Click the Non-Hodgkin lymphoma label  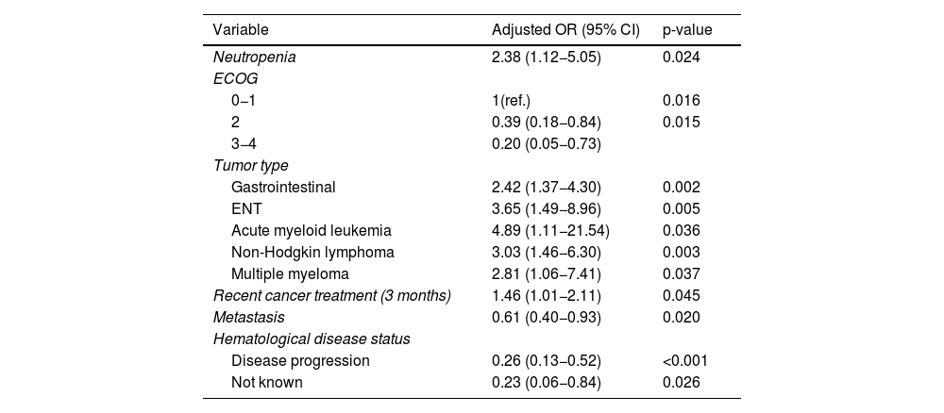tap(312, 253)
